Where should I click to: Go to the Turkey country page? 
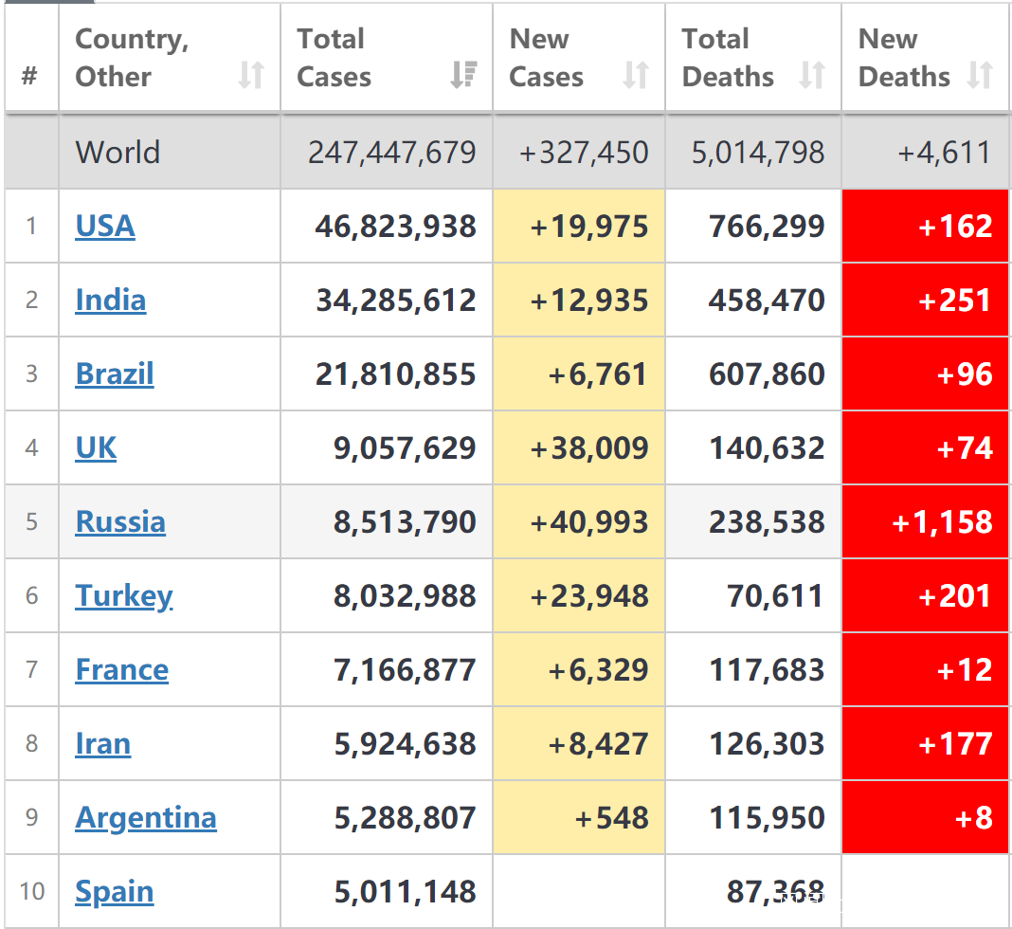[124, 596]
